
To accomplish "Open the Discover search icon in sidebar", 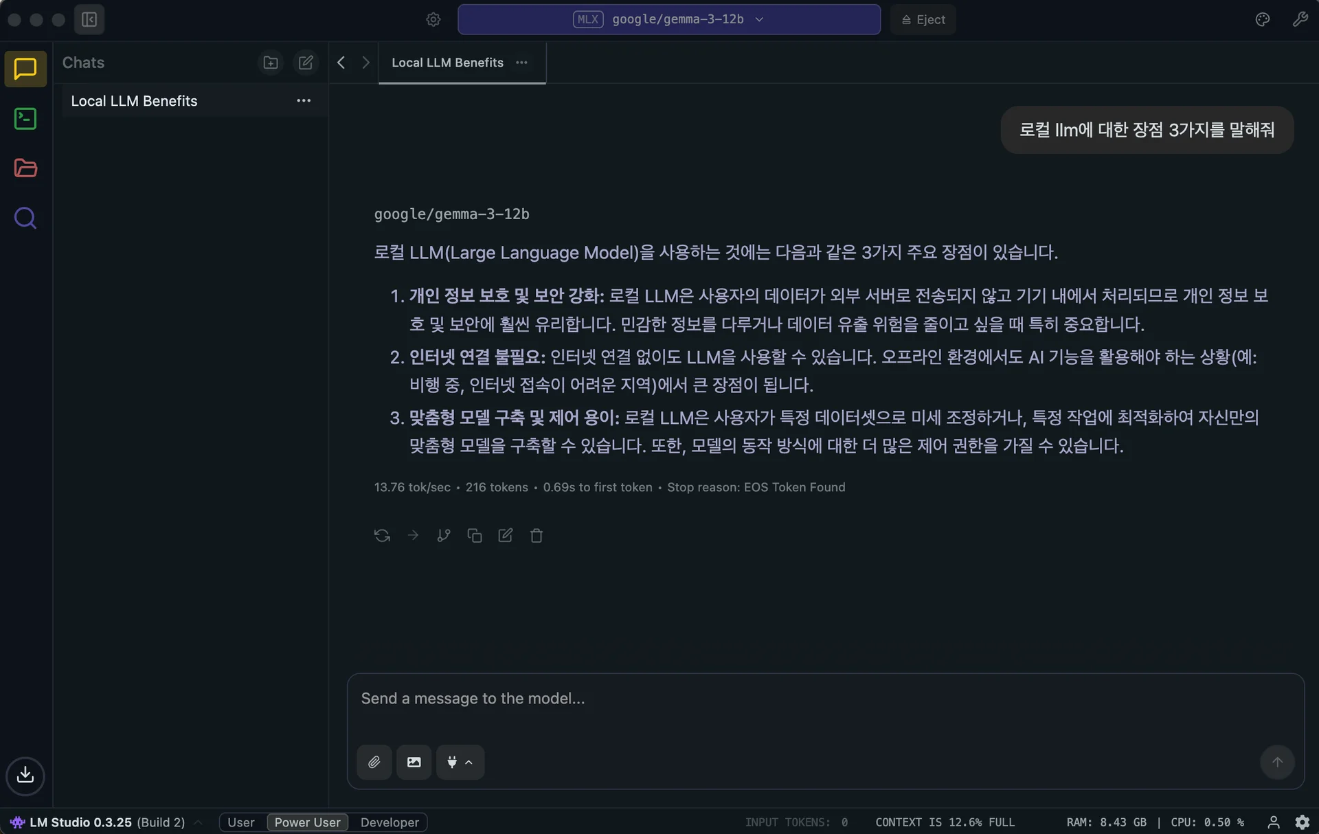I will pos(25,218).
